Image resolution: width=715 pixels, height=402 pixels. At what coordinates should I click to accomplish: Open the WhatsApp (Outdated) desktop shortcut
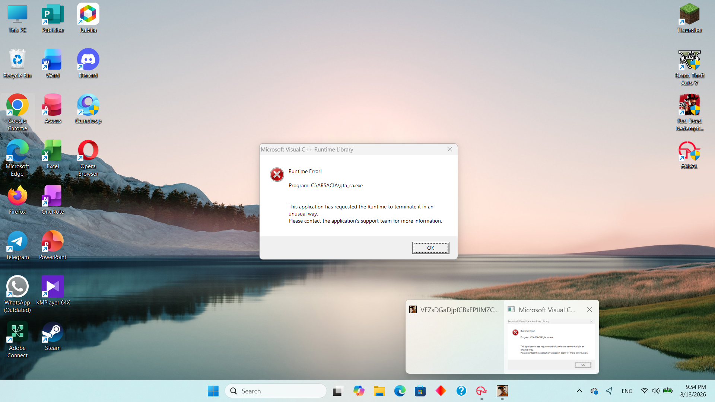(18, 294)
